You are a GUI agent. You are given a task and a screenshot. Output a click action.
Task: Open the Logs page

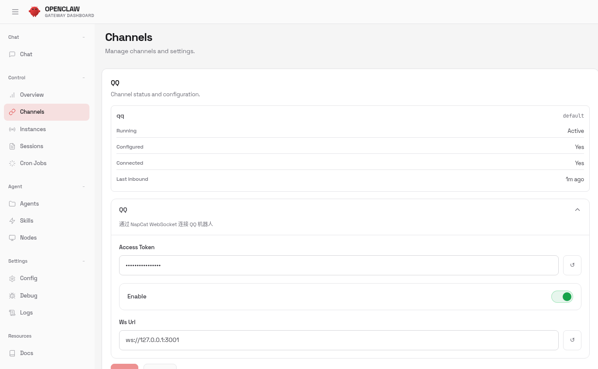coord(47,313)
